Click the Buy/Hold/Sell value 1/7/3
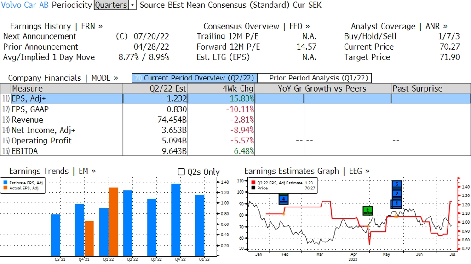The height and width of the screenshot is (264, 471). (449, 36)
